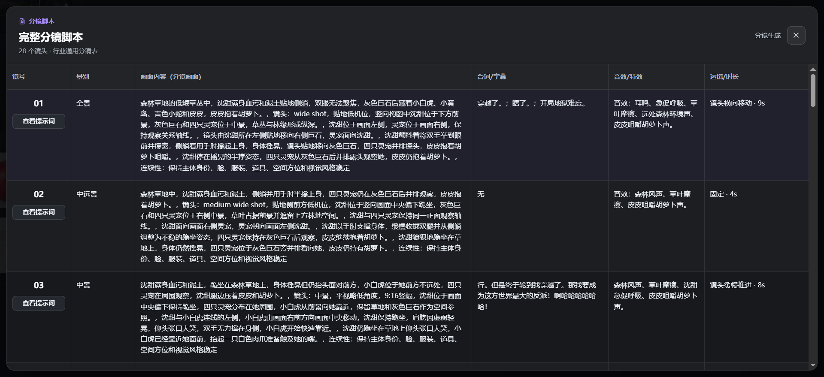The image size is (824, 377).
Task: Click the 分镜脚本 document icon
Action: (x=22, y=21)
